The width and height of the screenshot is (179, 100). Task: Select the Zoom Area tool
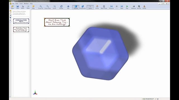tap(48, 7)
